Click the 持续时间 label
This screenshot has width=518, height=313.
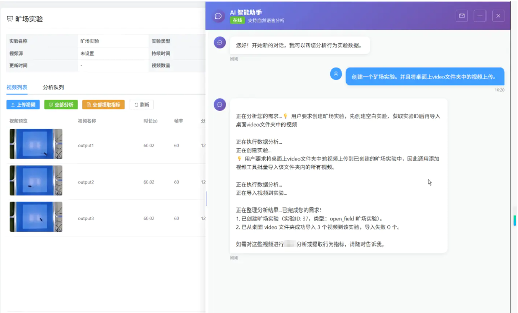click(x=161, y=53)
